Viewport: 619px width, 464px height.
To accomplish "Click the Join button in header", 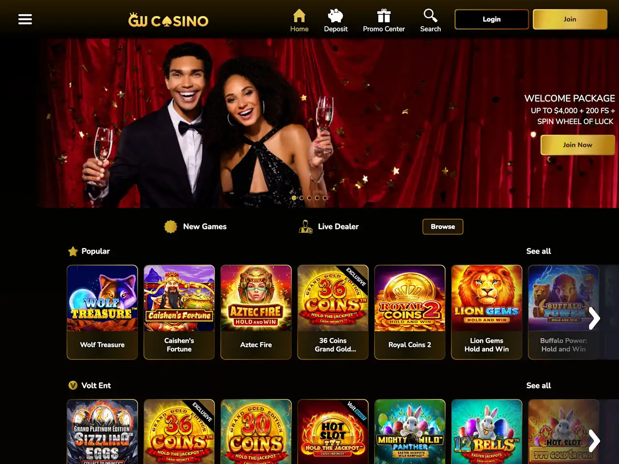I will pyautogui.click(x=570, y=19).
